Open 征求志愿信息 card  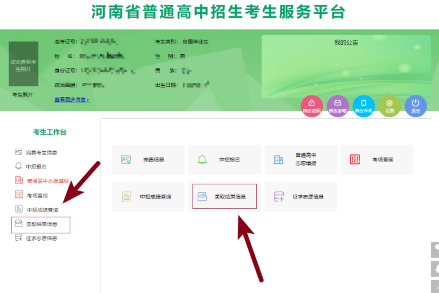301,197
